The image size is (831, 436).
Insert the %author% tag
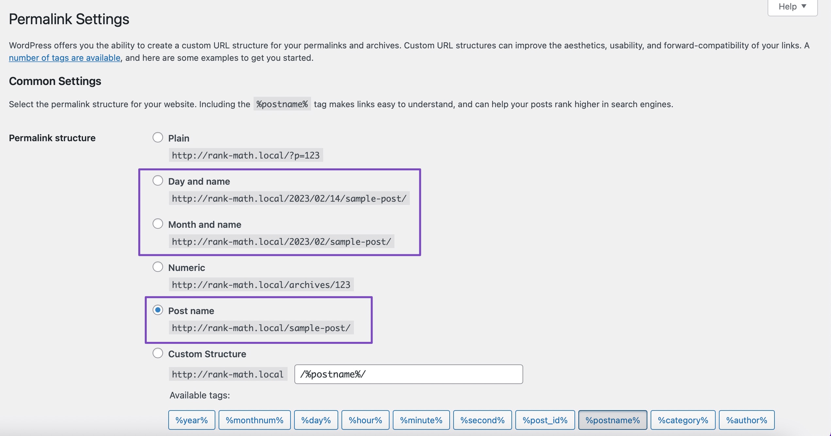tap(747, 420)
